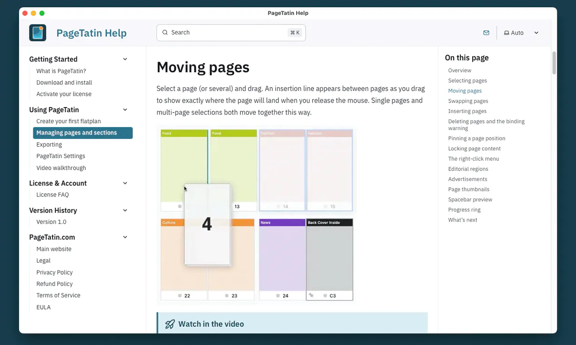The width and height of the screenshot is (576, 345).
Task: Jump to Page thumbnails section
Action: 469,189
